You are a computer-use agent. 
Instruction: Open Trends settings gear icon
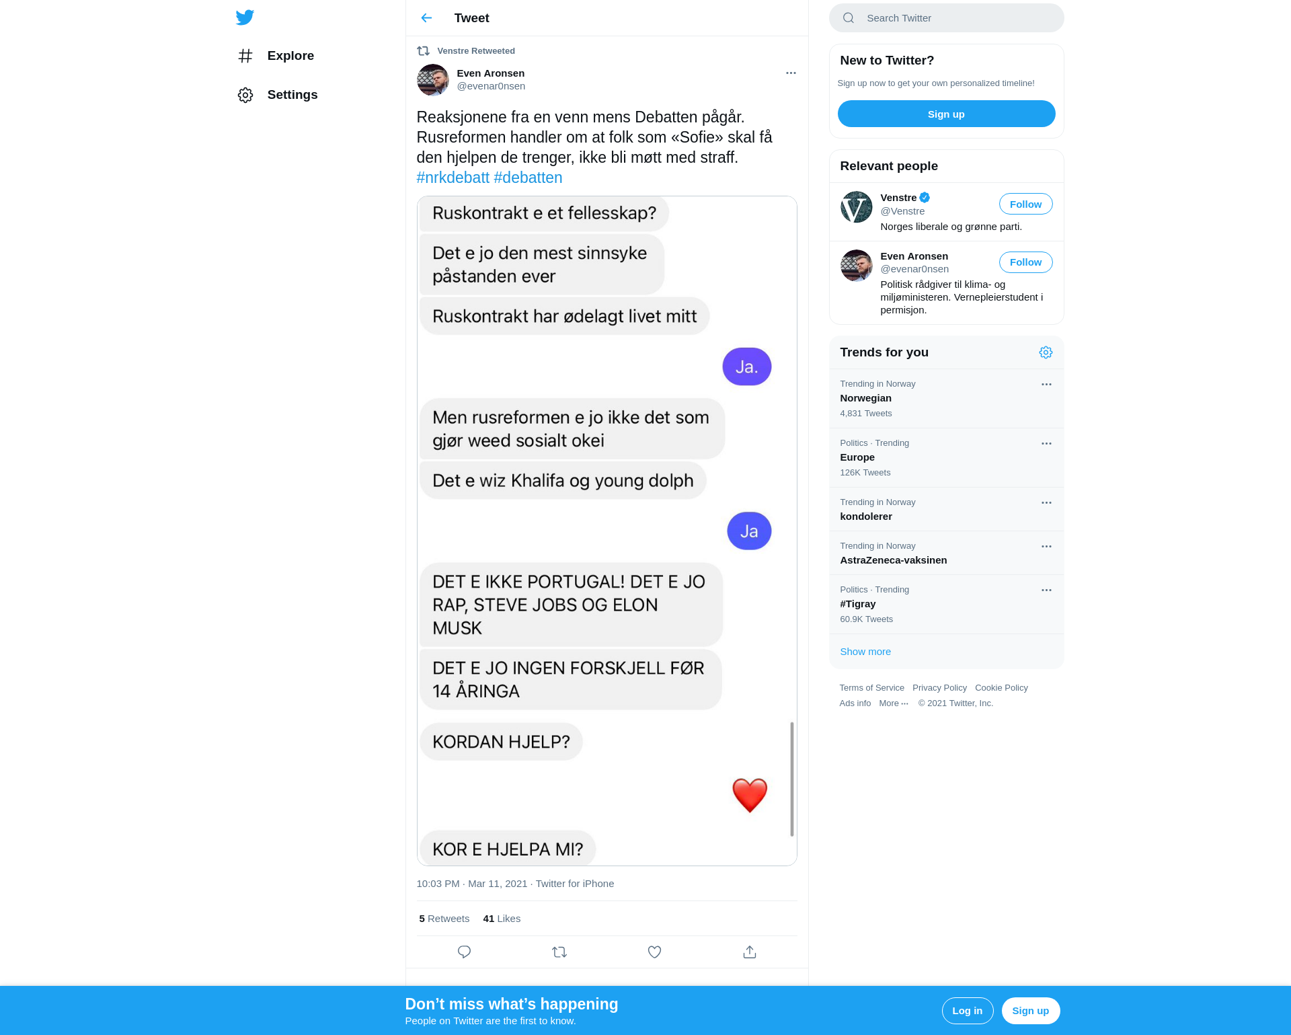1046,352
